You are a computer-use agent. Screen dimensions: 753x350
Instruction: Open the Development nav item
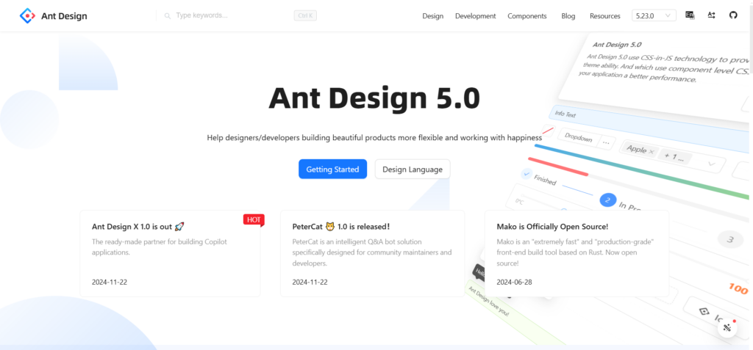point(476,16)
